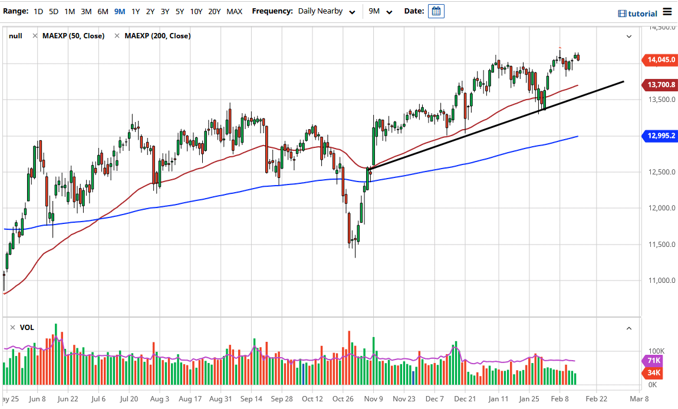
Task: Select the 20Y range tab
Action: pyautogui.click(x=213, y=11)
